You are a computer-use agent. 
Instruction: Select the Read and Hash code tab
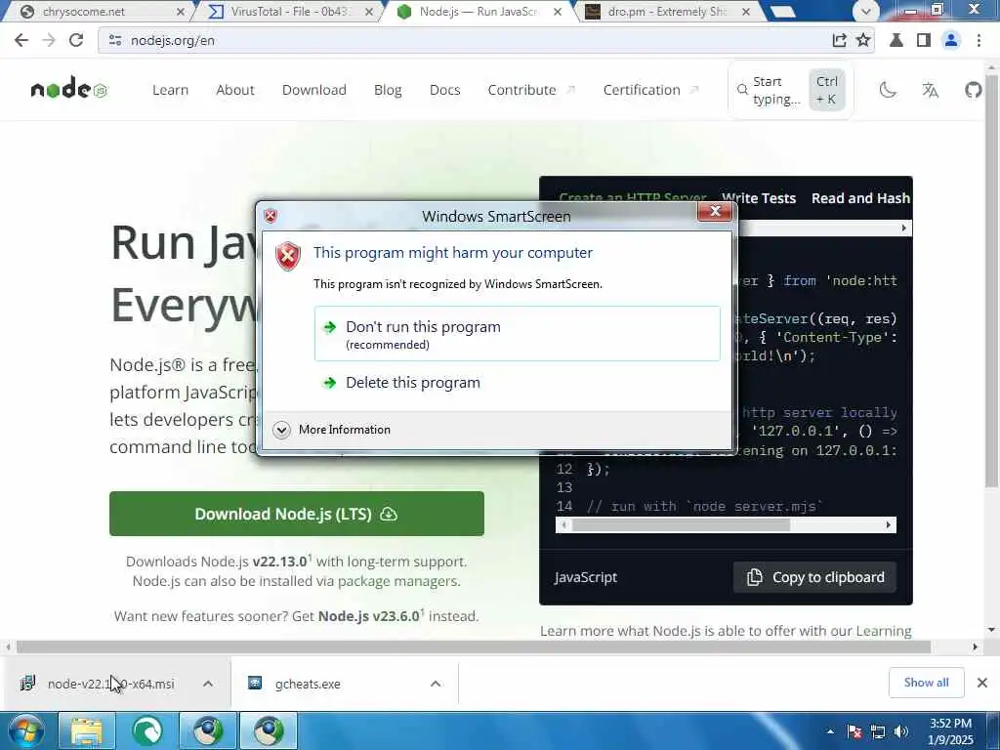click(x=860, y=198)
